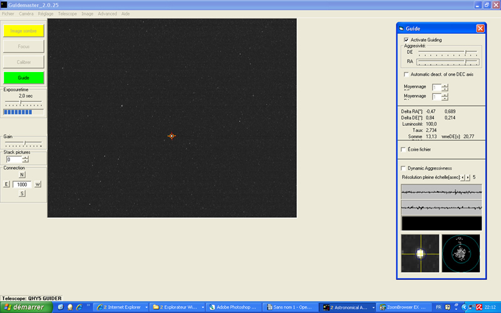Image resolution: width=501 pixels, height=313 pixels.
Task: Open the Advanced menu
Action: coord(107,14)
